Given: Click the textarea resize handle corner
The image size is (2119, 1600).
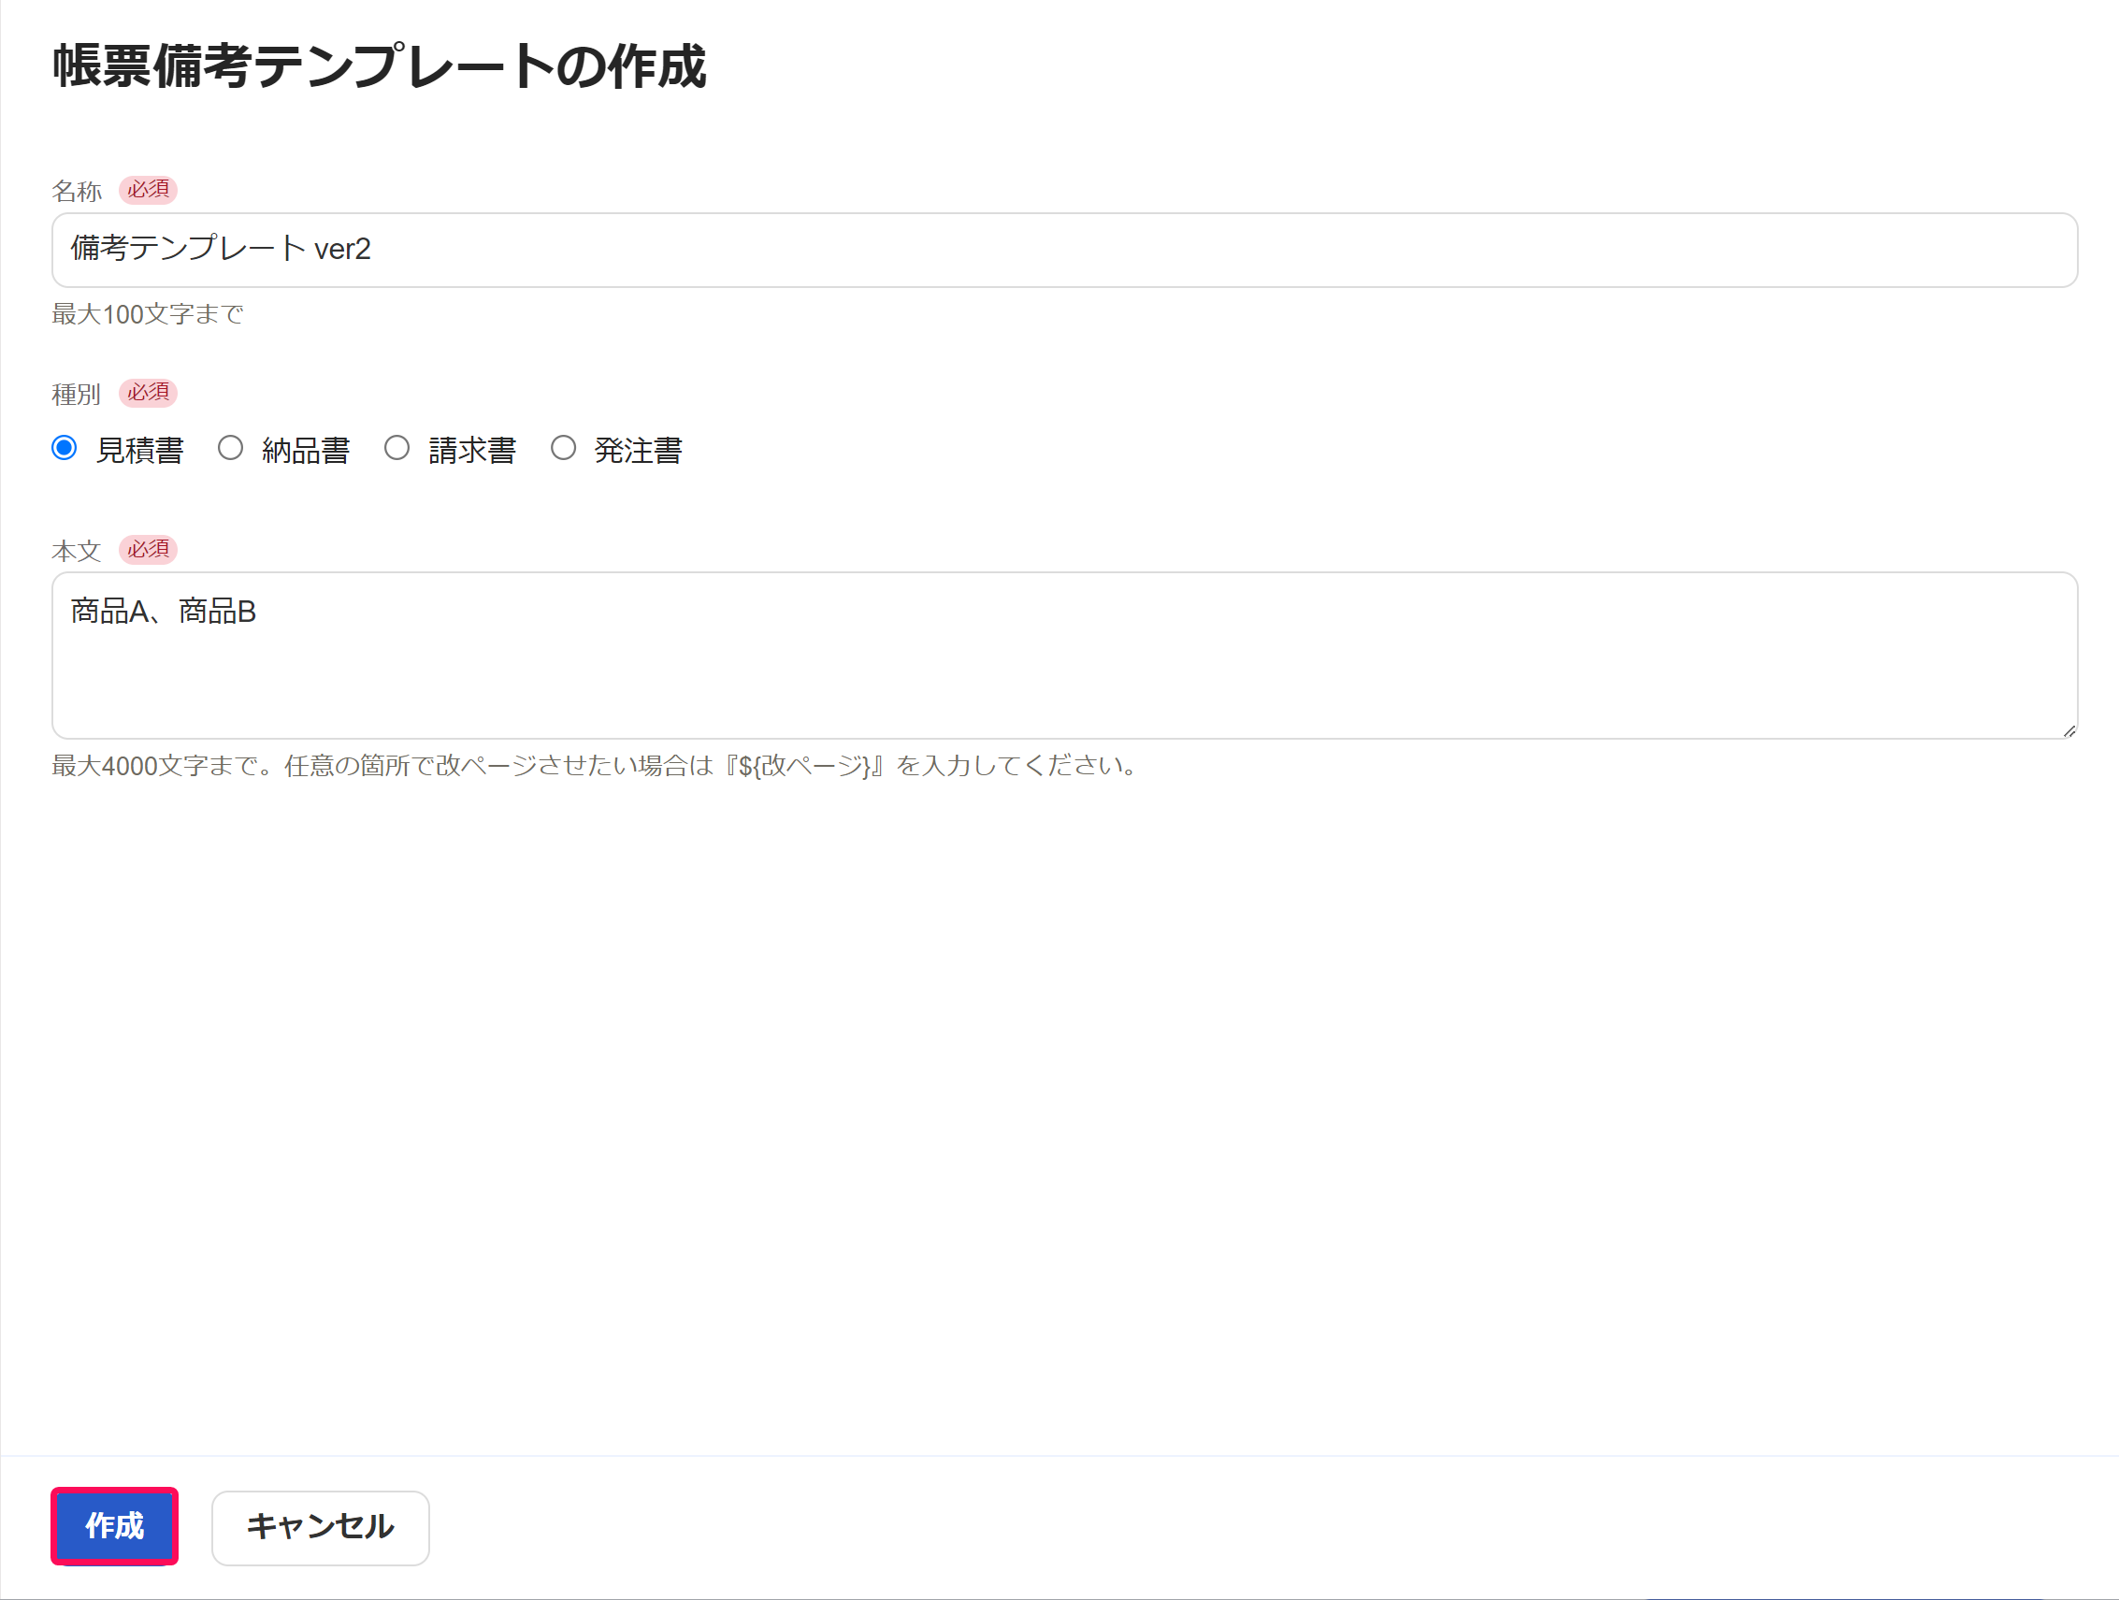Looking at the screenshot, I should click(x=2069, y=731).
